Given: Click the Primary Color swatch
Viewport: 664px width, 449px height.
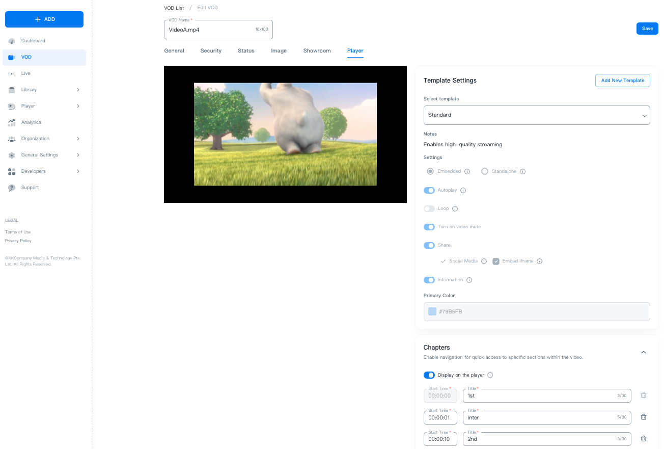Looking at the screenshot, I should (432, 311).
